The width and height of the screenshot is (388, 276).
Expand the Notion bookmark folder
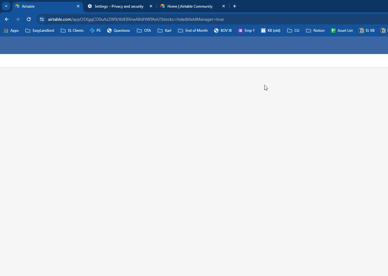(x=315, y=31)
